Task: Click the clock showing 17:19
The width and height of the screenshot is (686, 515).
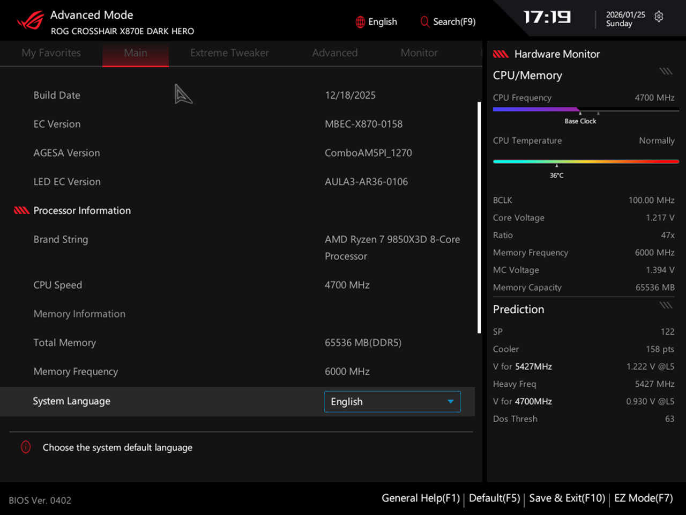Action: 547,18
